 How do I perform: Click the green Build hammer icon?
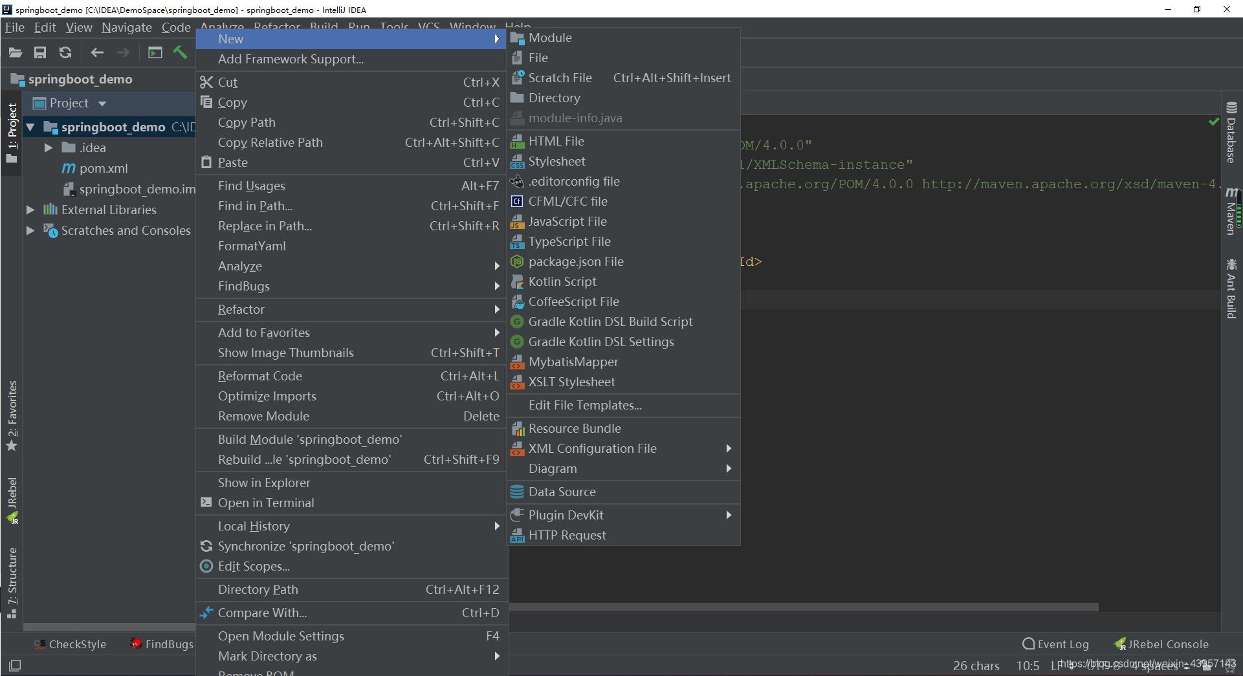180,52
